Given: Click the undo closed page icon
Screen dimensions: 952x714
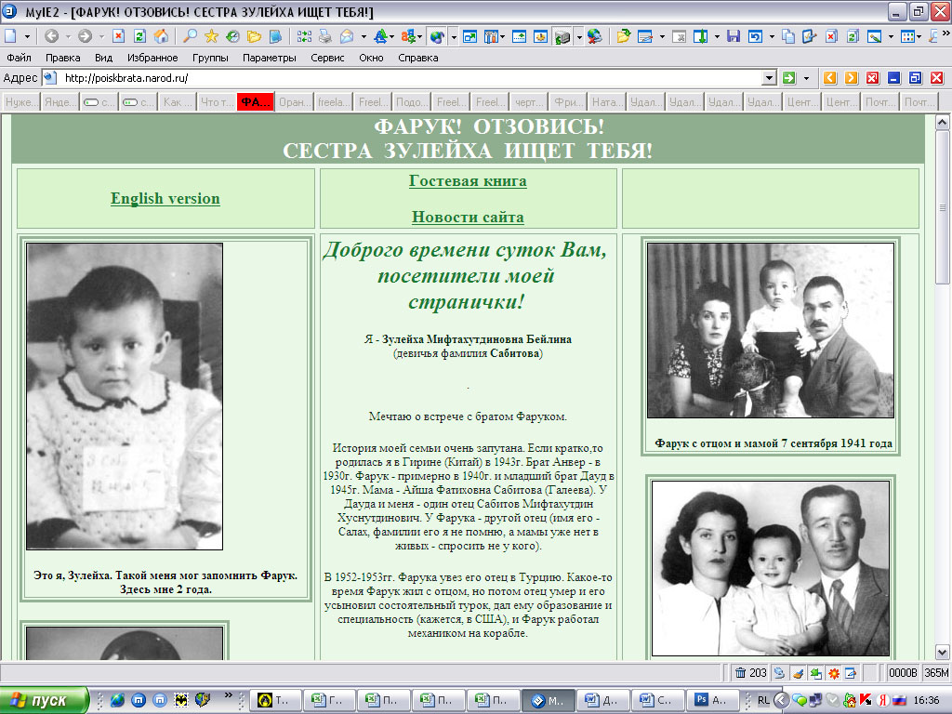Looking at the screenshot, I should (x=755, y=37).
